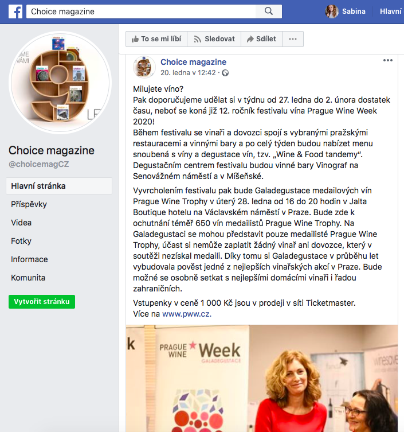
Task: Click the post's globe privacy icon
Action: click(x=225, y=73)
